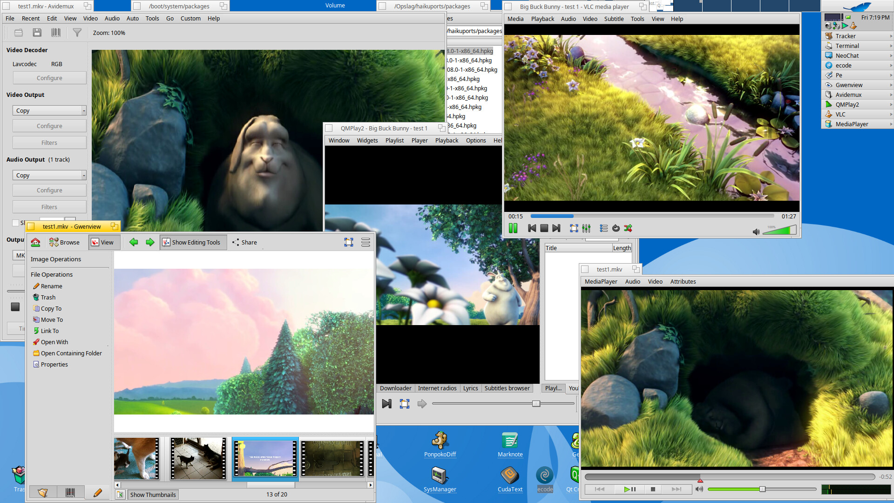Click Avidemux save video icon
894x503 pixels.
click(x=37, y=33)
